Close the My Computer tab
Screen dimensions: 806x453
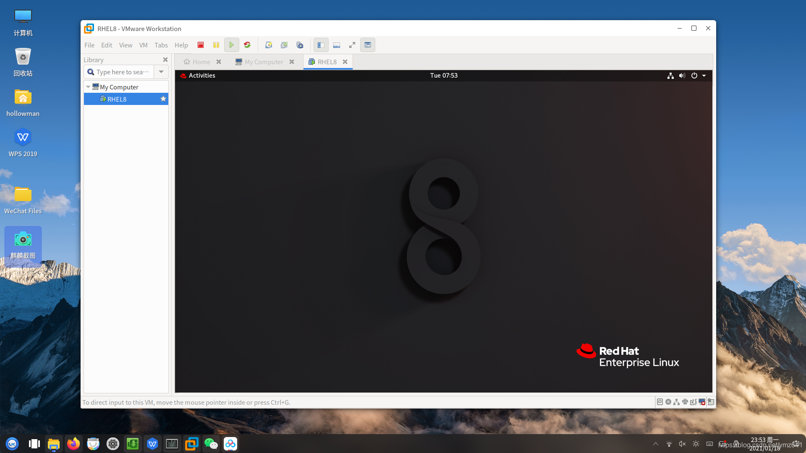pyautogui.click(x=292, y=62)
